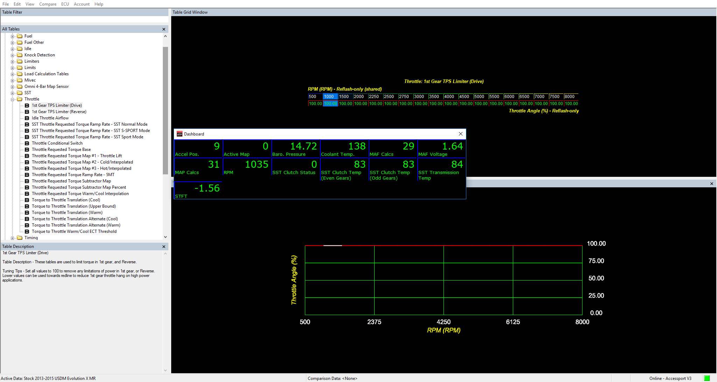Expand the Knock Detection folder
Image resolution: width=717 pixels, height=382 pixels.
pyautogui.click(x=13, y=55)
